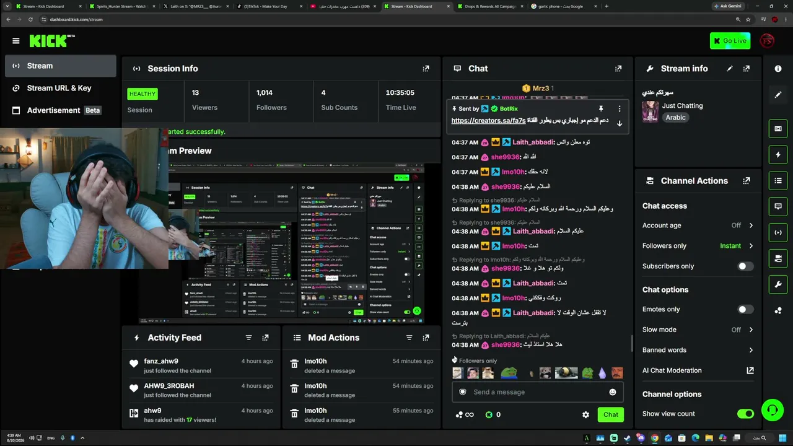793x446 pixels.
Task: Click the Ask Gemini button
Action: pyautogui.click(x=727, y=6)
